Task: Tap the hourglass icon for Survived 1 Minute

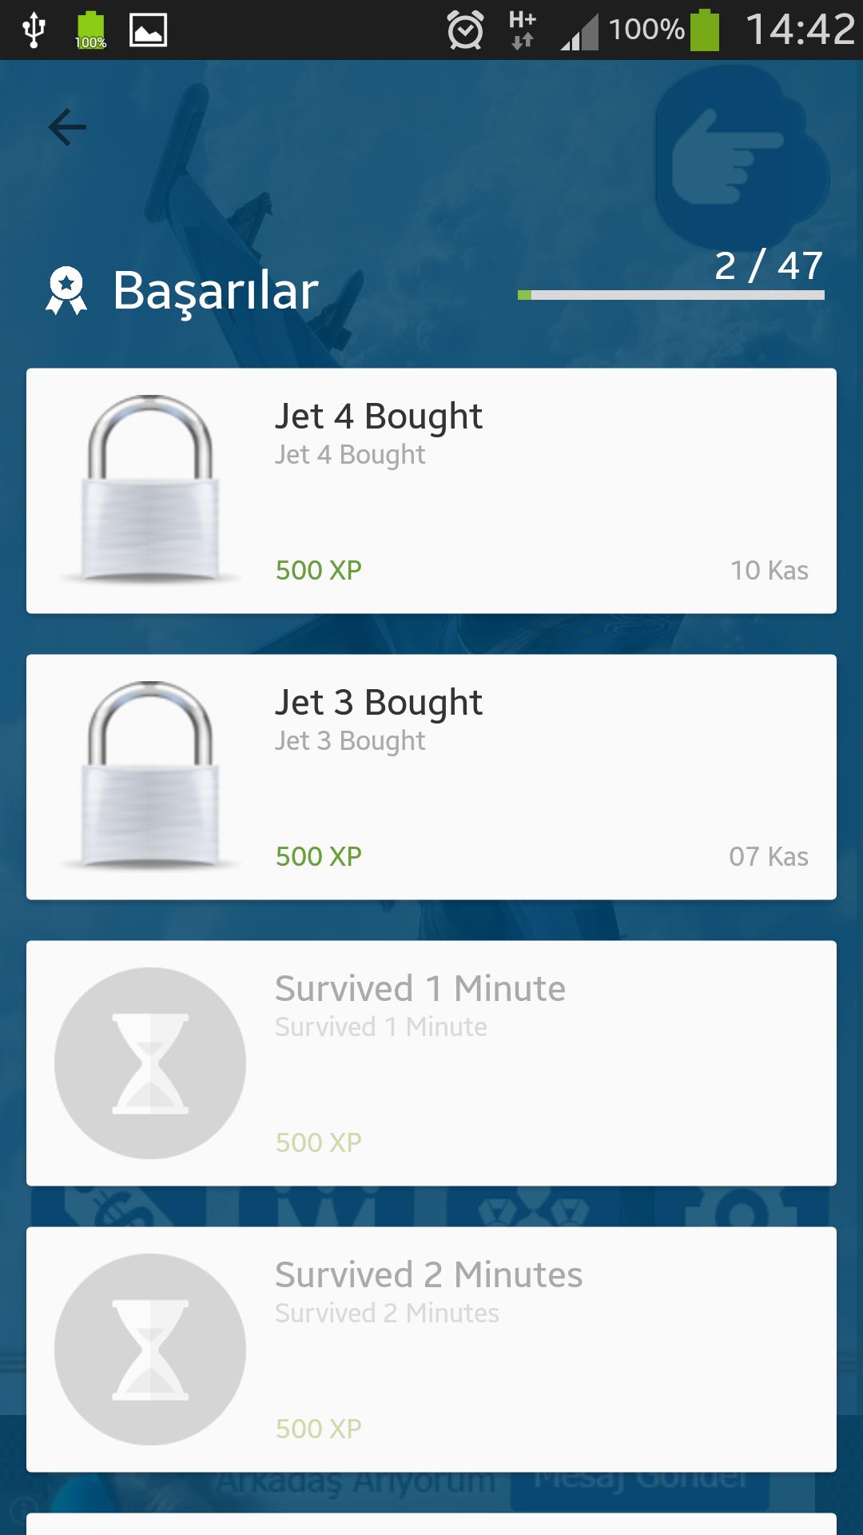Action: [150, 1063]
